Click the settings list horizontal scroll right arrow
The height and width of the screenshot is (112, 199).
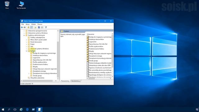coord(110,78)
